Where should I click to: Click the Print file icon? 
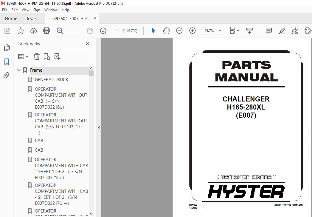coord(46,31)
